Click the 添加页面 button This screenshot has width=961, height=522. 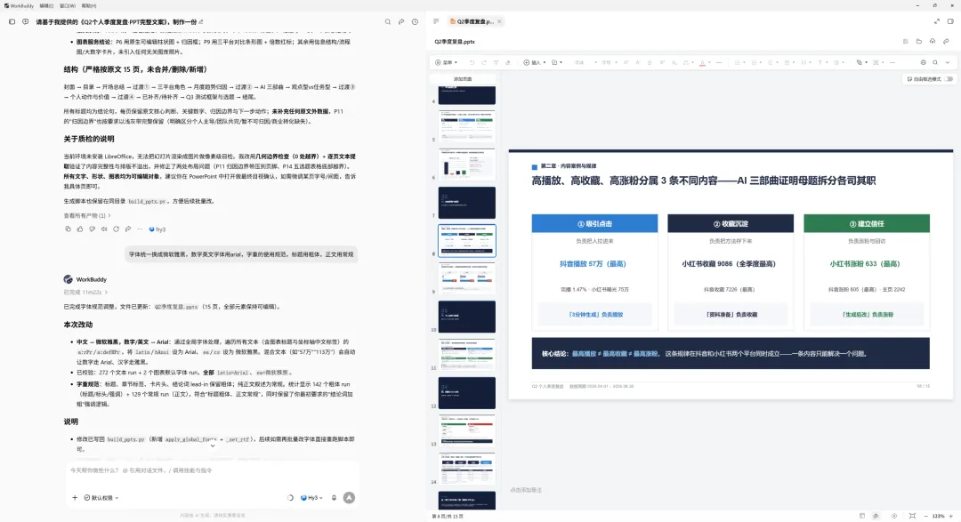[463, 79]
